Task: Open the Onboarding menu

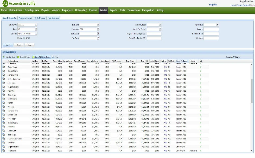Action: click(x=81, y=10)
